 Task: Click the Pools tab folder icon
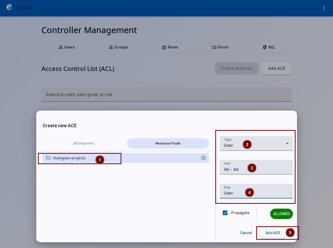click(x=214, y=47)
